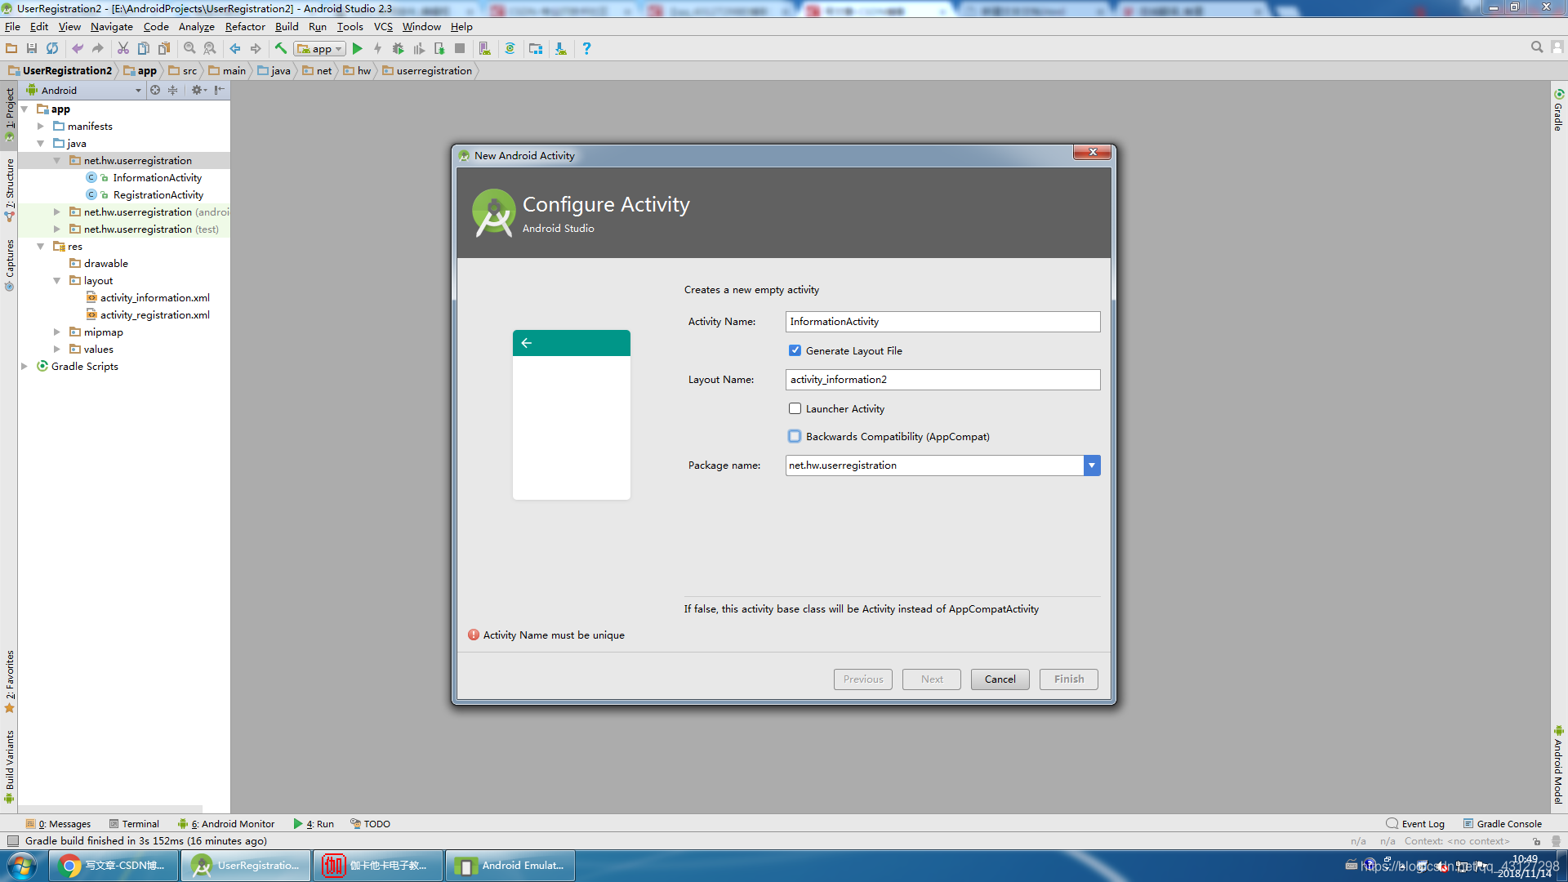This screenshot has width=1568, height=882.
Task: Open the Project panel settings gear dropdown
Action: (x=198, y=91)
